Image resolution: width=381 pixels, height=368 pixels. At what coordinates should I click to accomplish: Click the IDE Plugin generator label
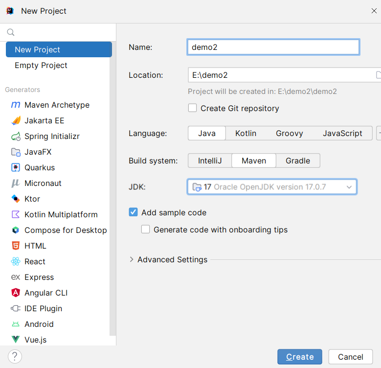coord(43,308)
